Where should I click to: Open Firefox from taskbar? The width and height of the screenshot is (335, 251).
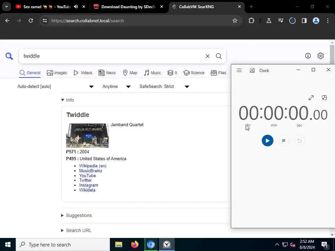134,244
